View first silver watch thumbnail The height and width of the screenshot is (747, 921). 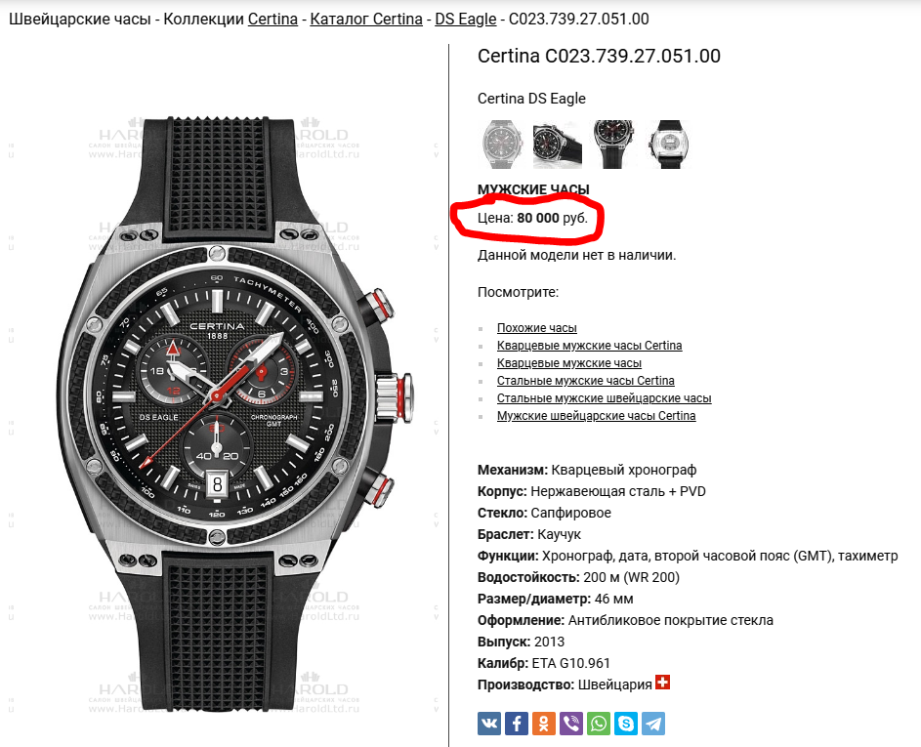click(x=502, y=144)
